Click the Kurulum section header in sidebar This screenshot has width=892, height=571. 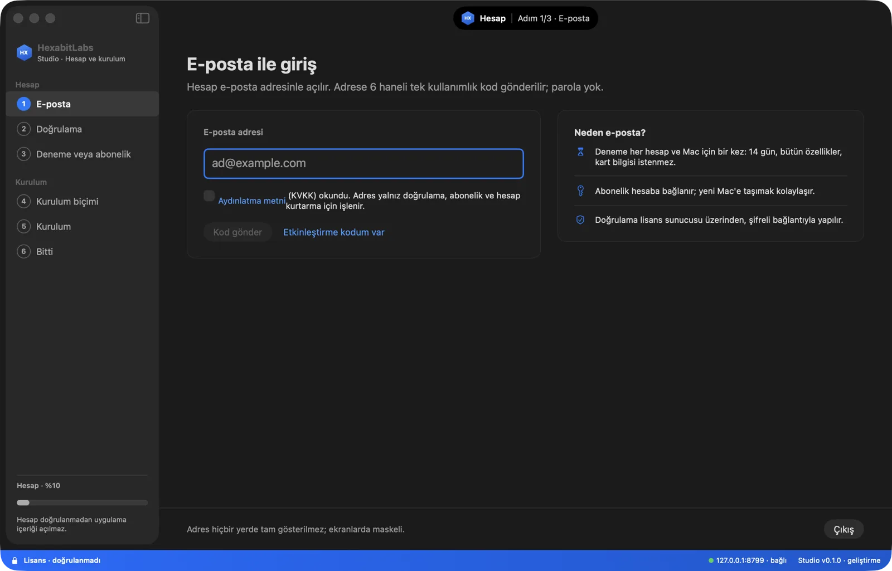click(31, 182)
